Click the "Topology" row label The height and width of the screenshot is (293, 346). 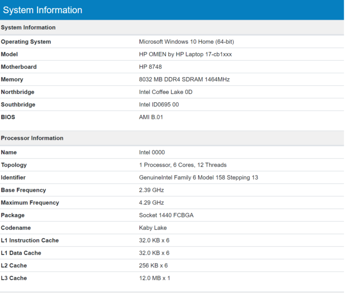(14, 165)
